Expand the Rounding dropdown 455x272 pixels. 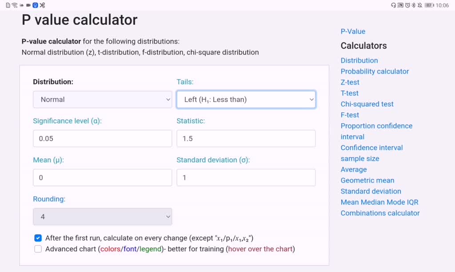tap(102, 217)
